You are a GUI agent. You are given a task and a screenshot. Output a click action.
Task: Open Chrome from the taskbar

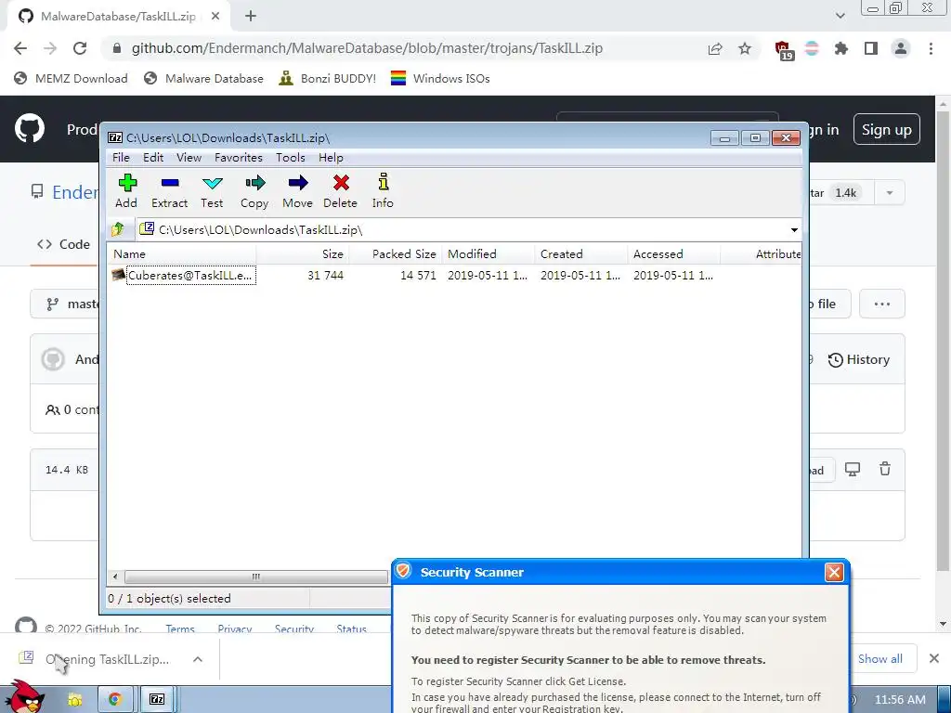(x=115, y=700)
